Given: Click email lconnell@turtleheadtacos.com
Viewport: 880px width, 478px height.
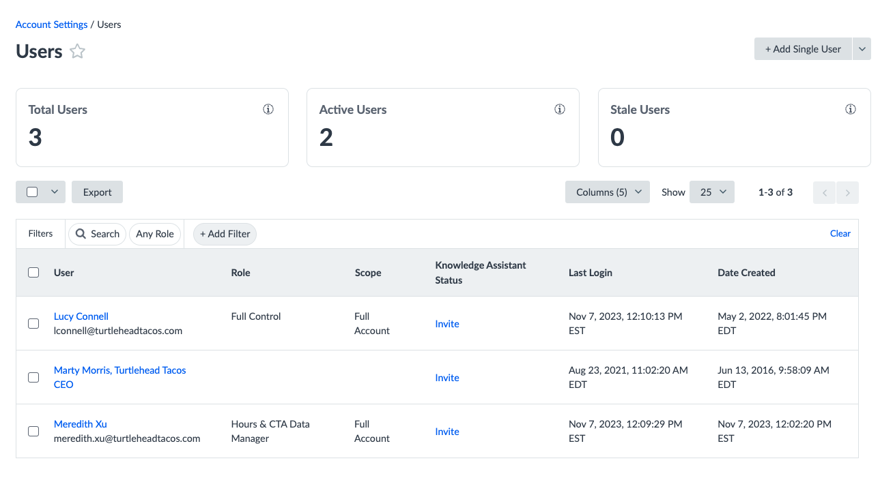Looking at the screenshot, I should tap(118, 331).
